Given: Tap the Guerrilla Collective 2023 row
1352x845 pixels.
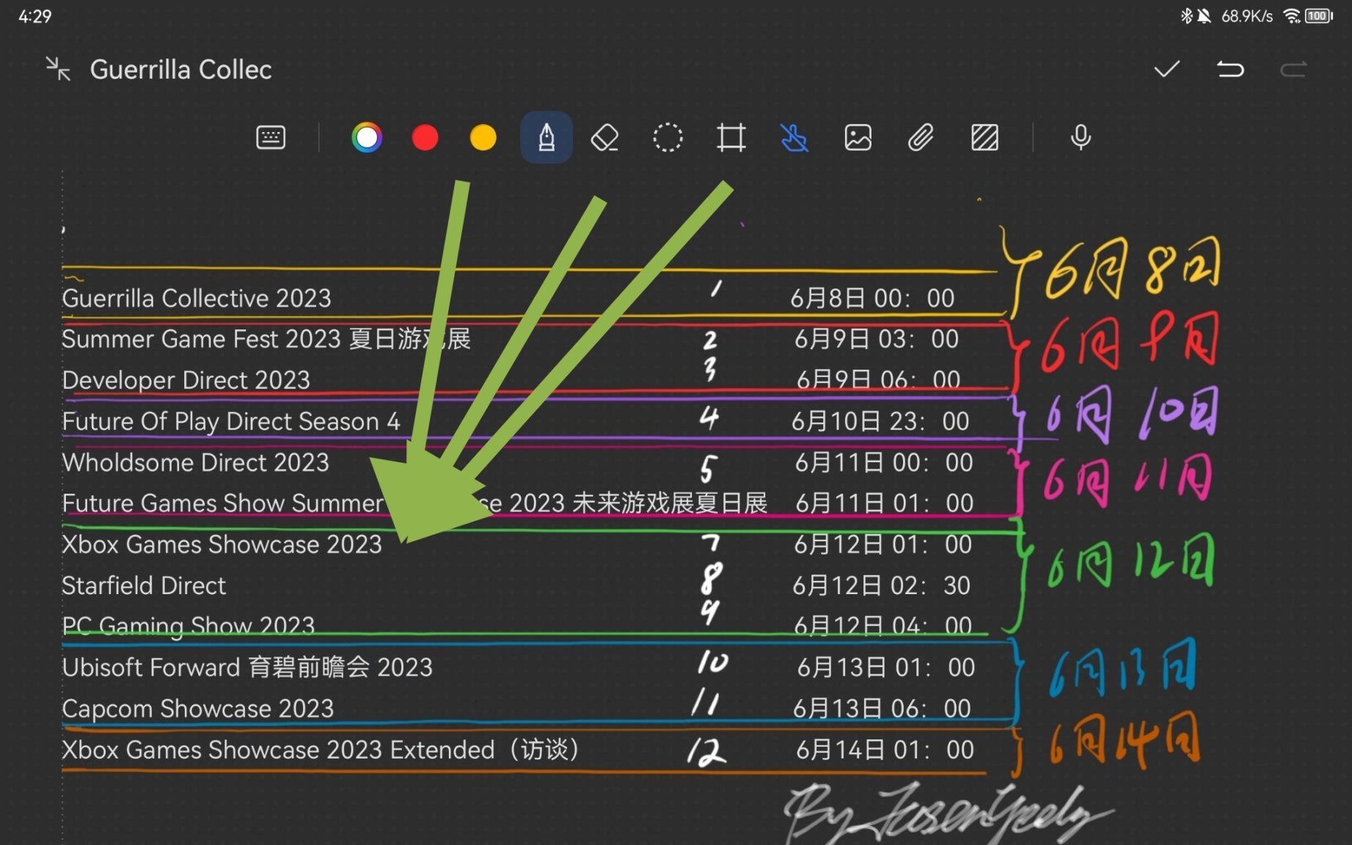Looking at the screenshot, I should coord(197,299).
